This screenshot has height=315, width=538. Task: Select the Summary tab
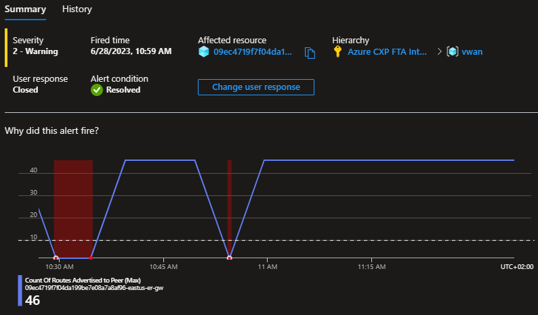25,9
